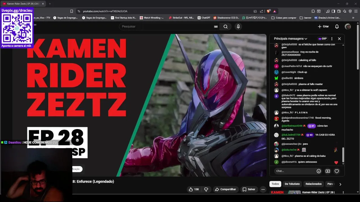
Task: Open the chat emoji picker
Action: 319,171
